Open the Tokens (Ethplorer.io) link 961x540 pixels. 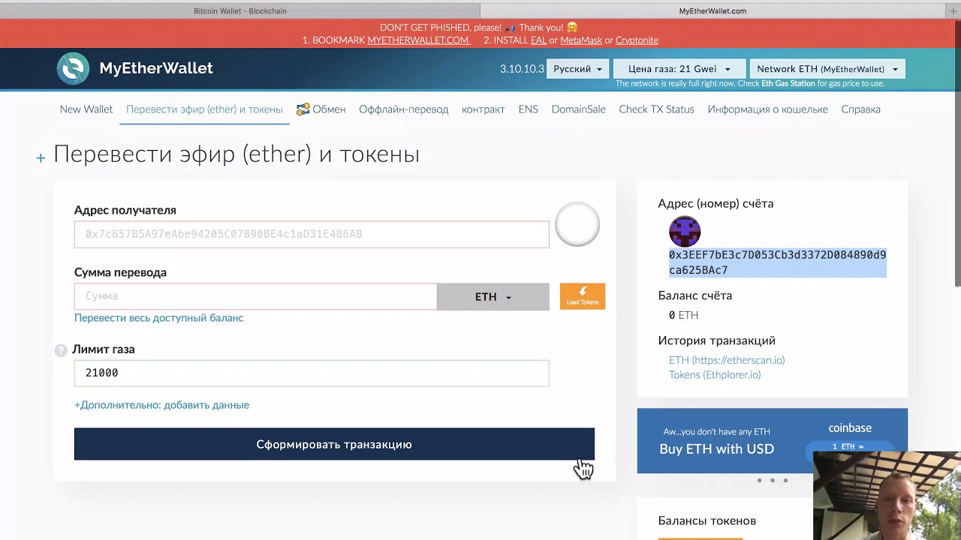click(x=715, y=375)
